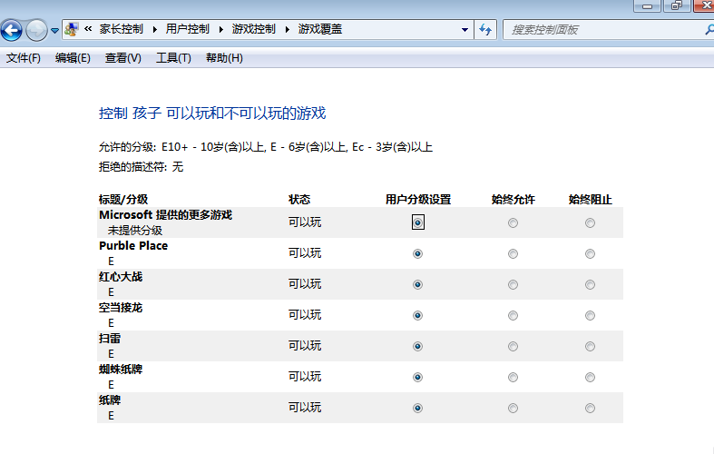The width and height of the screenshot is (714, 454).
Task: Select 始终允许 for Microsoft 提供的更多游戏
Action: click(513, 222)
